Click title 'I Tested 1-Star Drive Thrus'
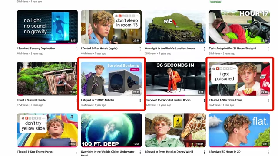 225,100
